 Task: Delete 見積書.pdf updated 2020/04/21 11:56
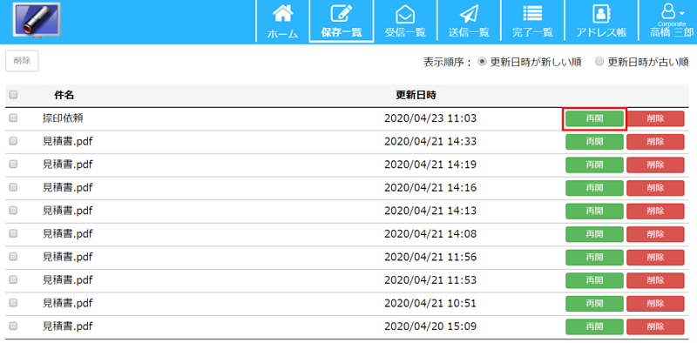point(655,258)
